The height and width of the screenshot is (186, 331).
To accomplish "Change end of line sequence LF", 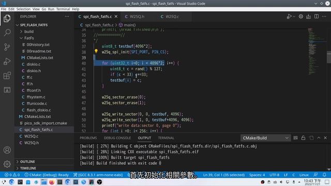I will [285, 175].
